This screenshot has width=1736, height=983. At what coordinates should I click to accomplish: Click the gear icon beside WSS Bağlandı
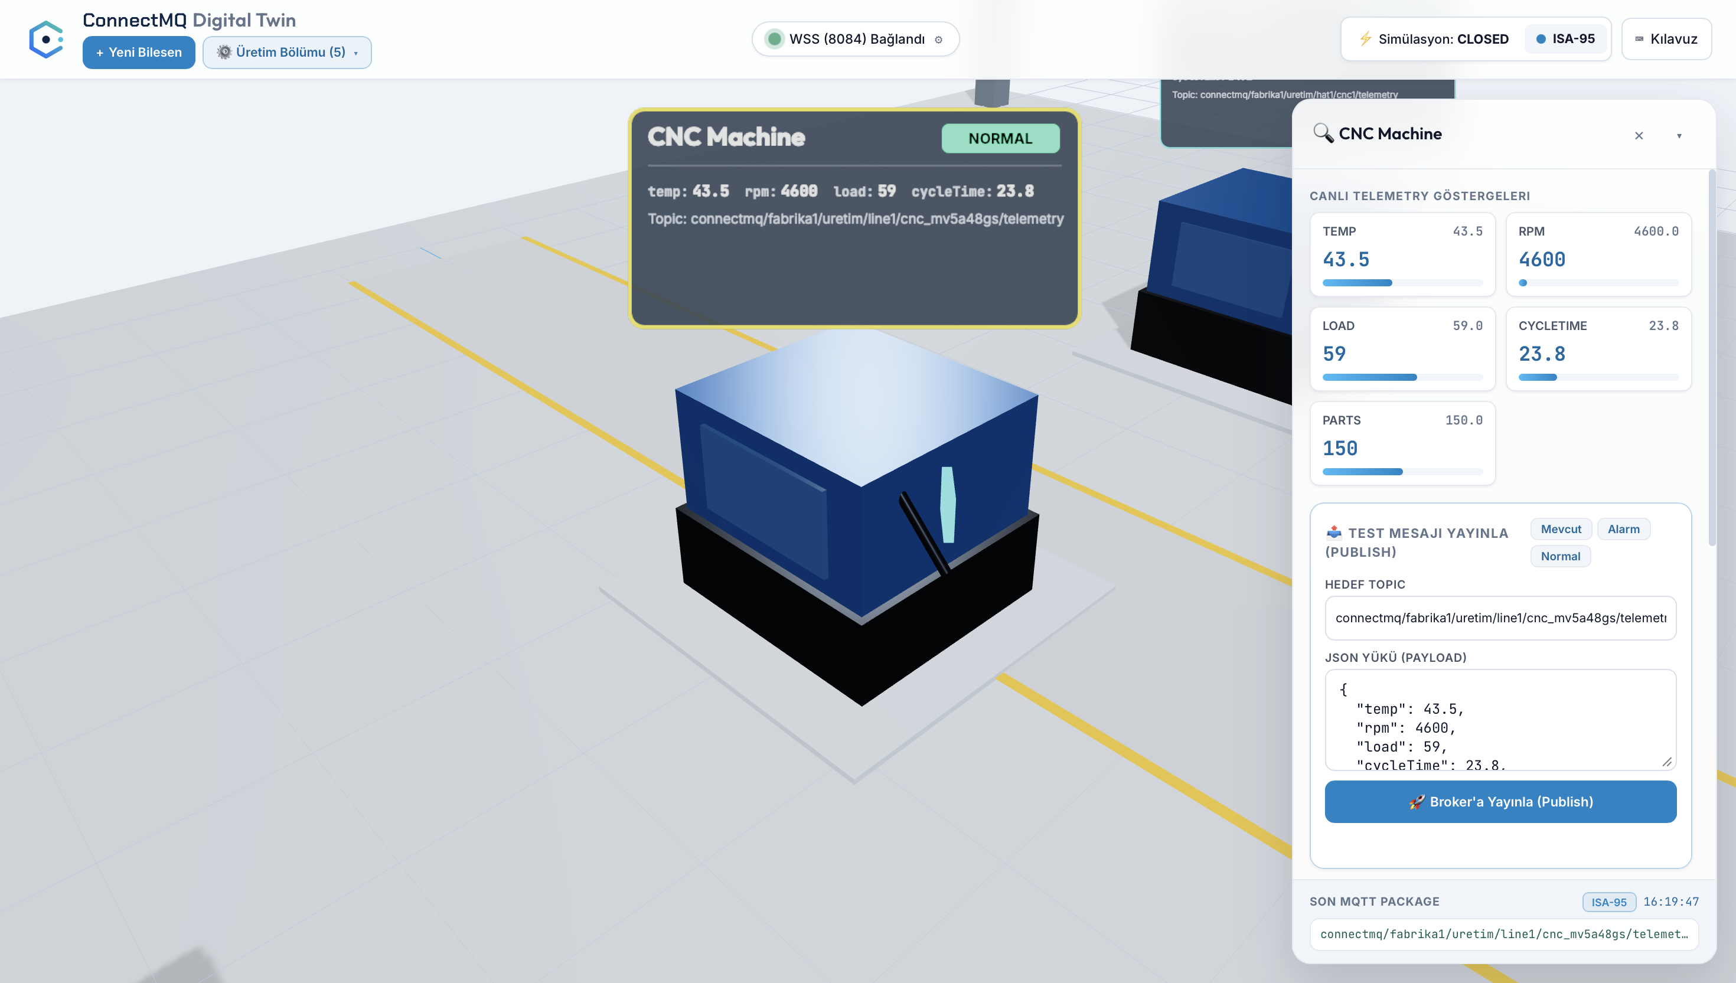(938, 40)
